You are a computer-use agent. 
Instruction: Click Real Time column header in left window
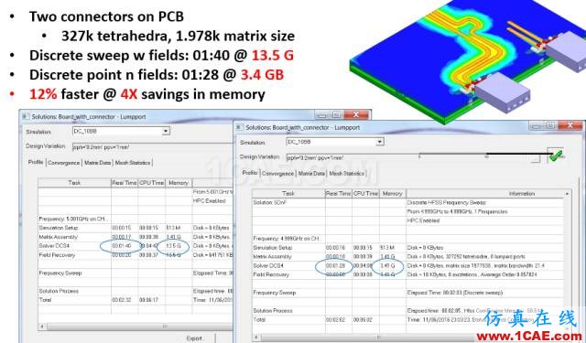pos(125,183)
